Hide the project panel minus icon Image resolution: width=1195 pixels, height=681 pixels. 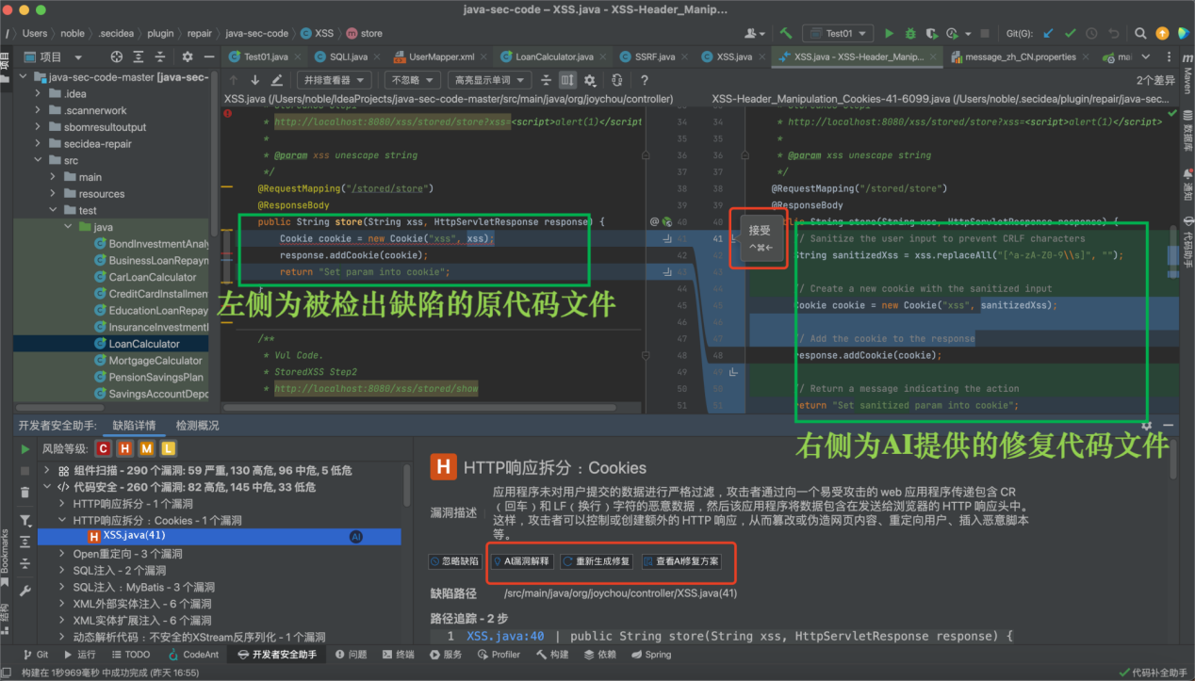[207, 57]
